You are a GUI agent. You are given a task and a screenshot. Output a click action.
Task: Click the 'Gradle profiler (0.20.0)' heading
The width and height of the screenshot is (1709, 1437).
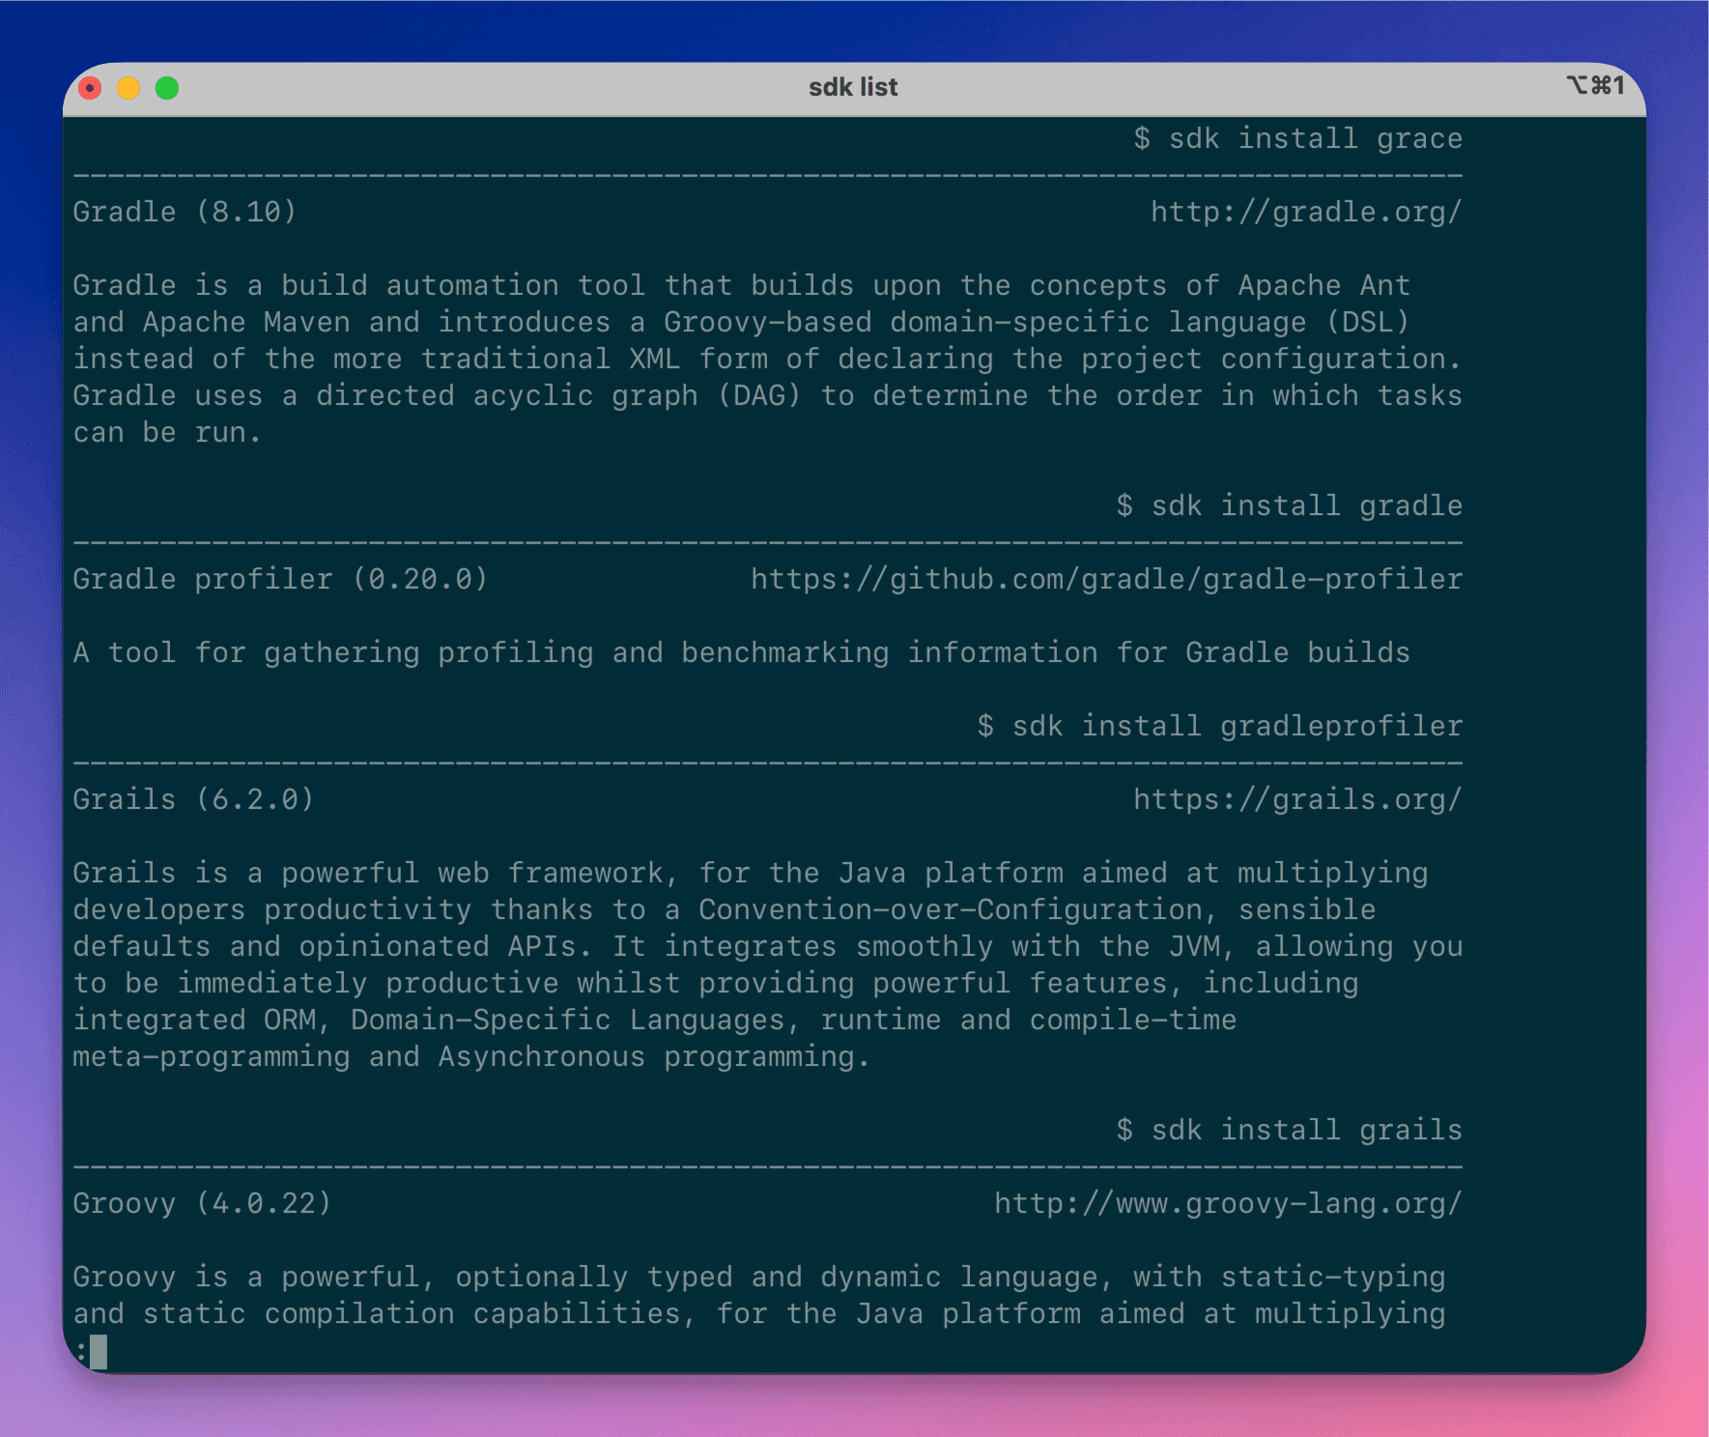[x=280, y=579]
